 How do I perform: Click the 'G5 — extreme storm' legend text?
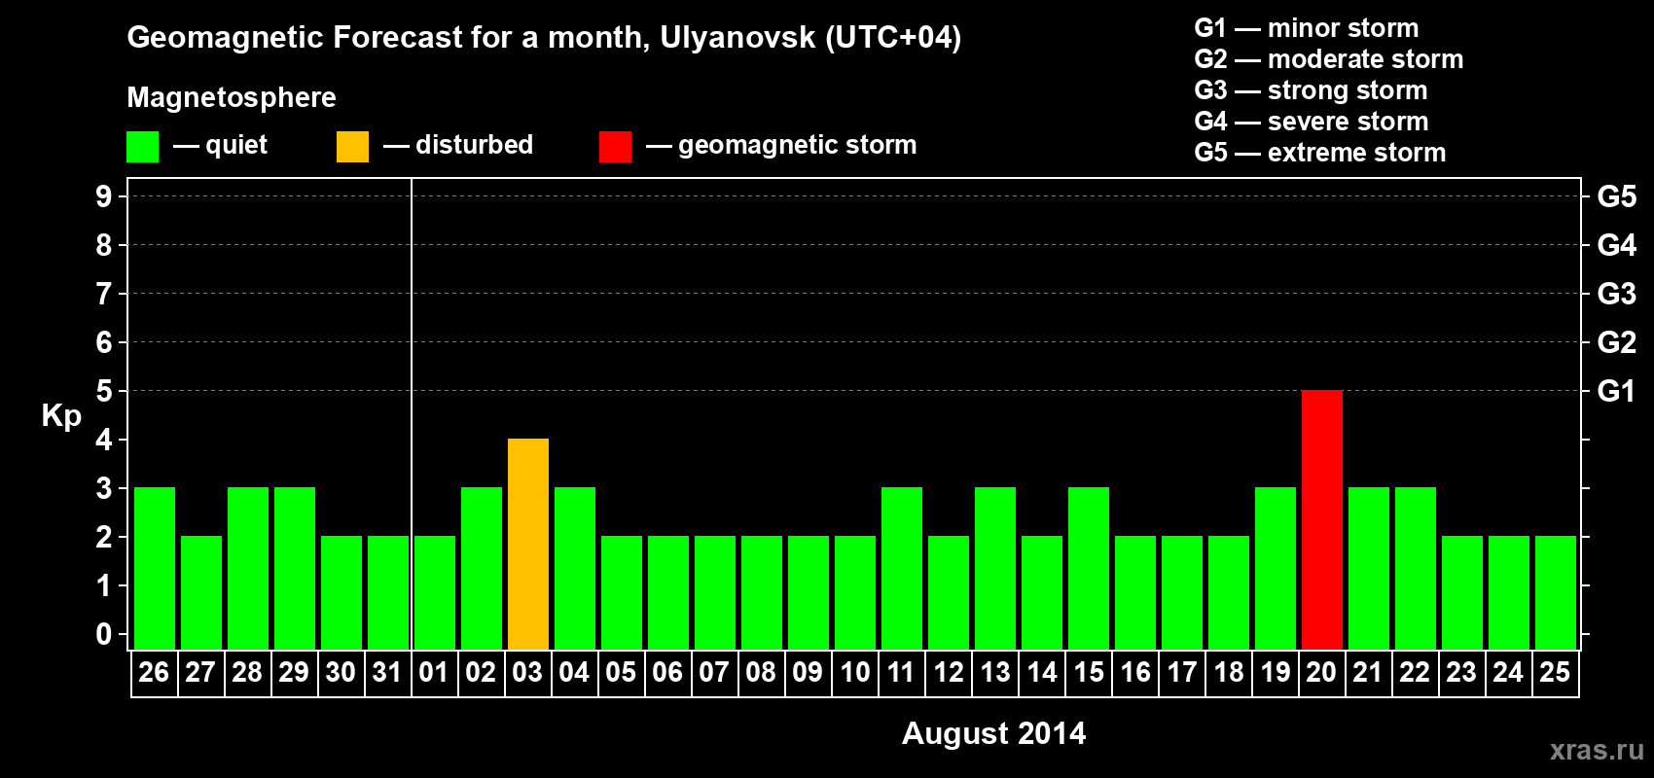click(x=1319, y=153)
